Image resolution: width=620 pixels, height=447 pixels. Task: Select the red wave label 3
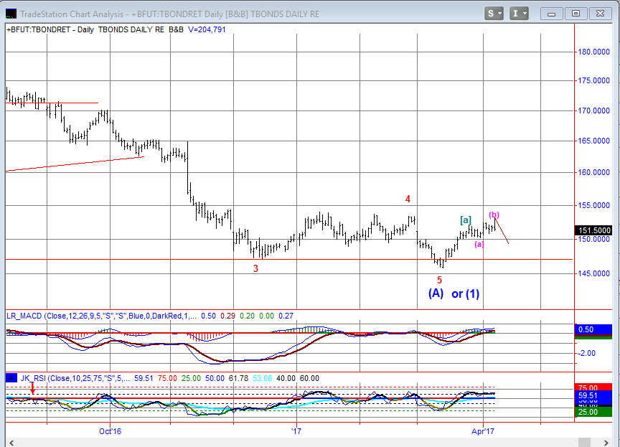coord(256,269)
